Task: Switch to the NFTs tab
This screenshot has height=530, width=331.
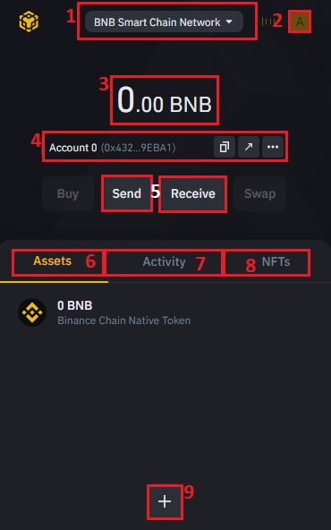Action: coord(276,262)
